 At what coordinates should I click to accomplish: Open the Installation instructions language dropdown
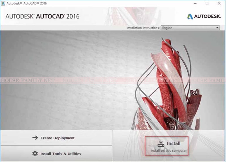(x=190, y=28)
